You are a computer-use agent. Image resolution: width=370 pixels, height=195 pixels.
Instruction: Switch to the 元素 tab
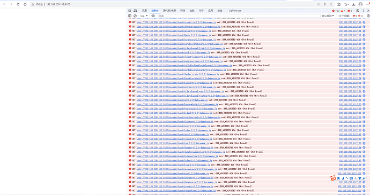(144, 11)
